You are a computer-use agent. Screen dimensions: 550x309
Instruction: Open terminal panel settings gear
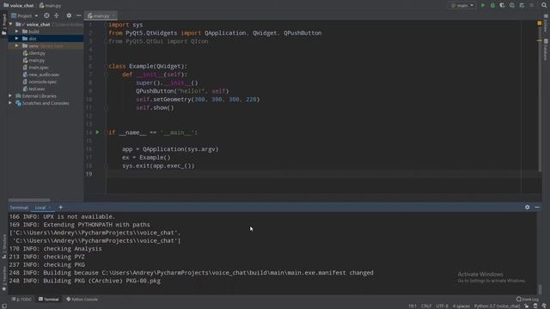(527, 208)
